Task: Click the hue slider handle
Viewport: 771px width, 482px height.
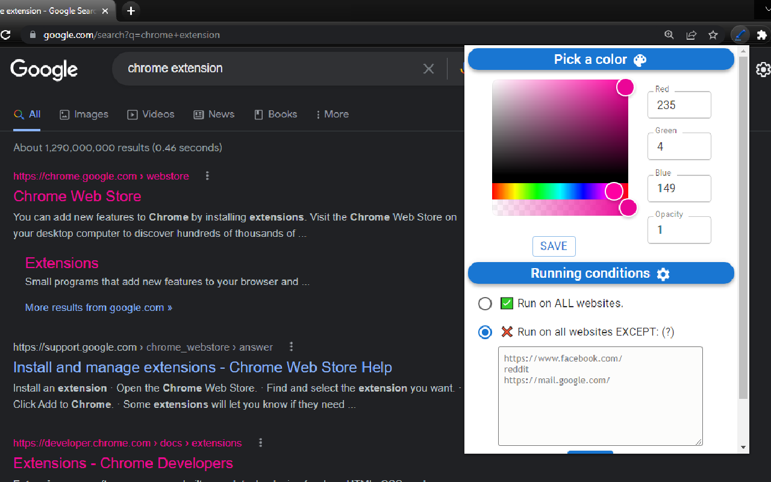Action: [x=614, y=191]
